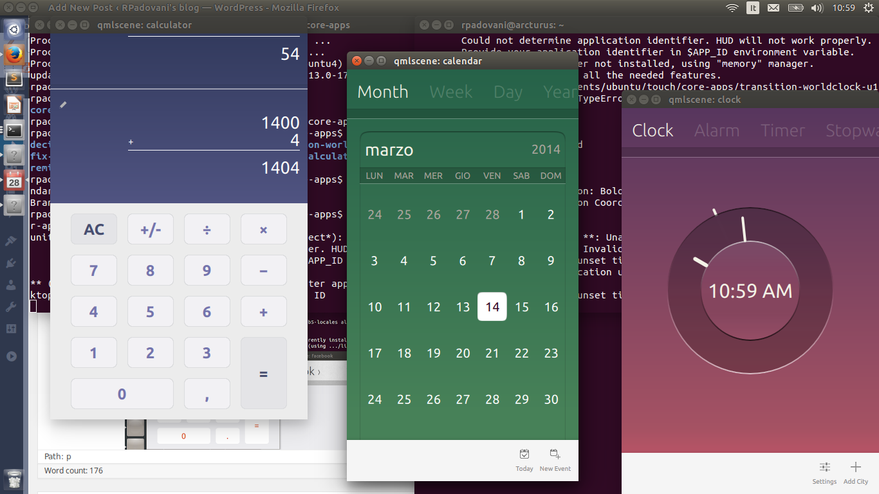Click the Add City plus icon
Viewport: 879px width, 494px height.
point(855,468)
